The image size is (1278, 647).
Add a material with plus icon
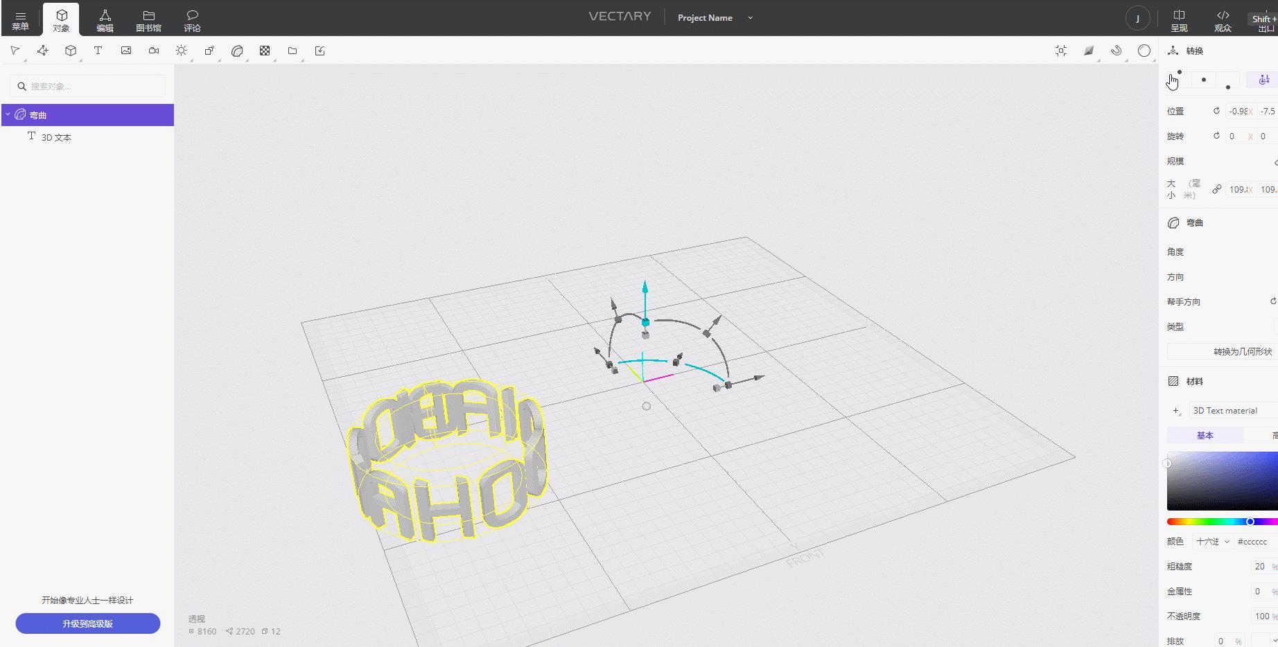pos(1176,411)
